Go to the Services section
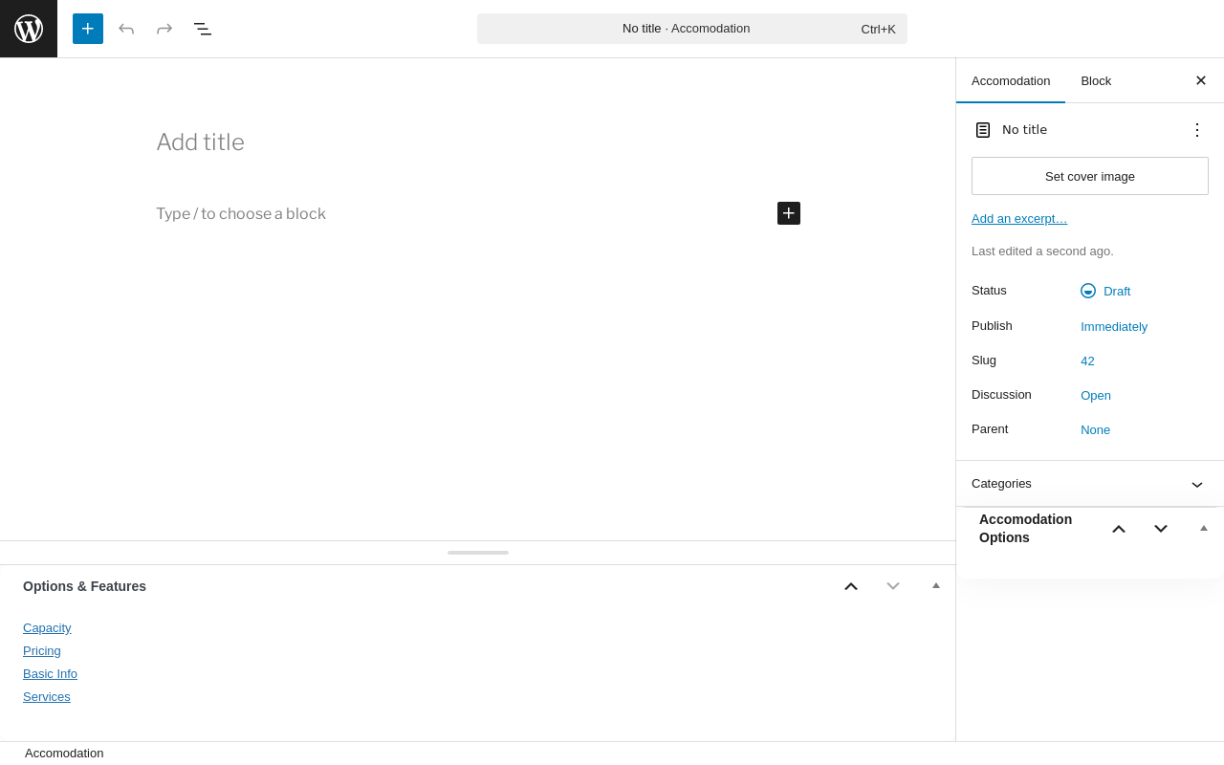Image resolution: width=1224 pixels, height=765 pixels. [47, 697]
